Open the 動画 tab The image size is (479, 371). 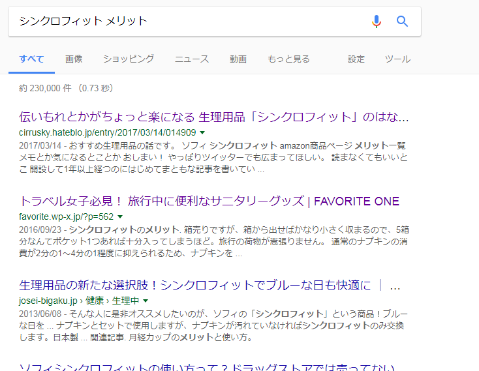coord(238,59)
